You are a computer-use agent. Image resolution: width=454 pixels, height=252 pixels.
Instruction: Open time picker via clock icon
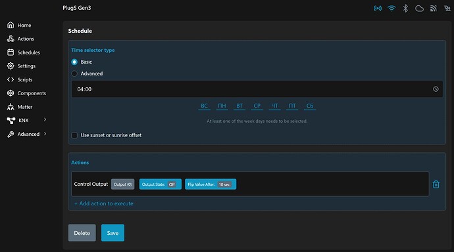pyautogui.click(x=436, y=89)
